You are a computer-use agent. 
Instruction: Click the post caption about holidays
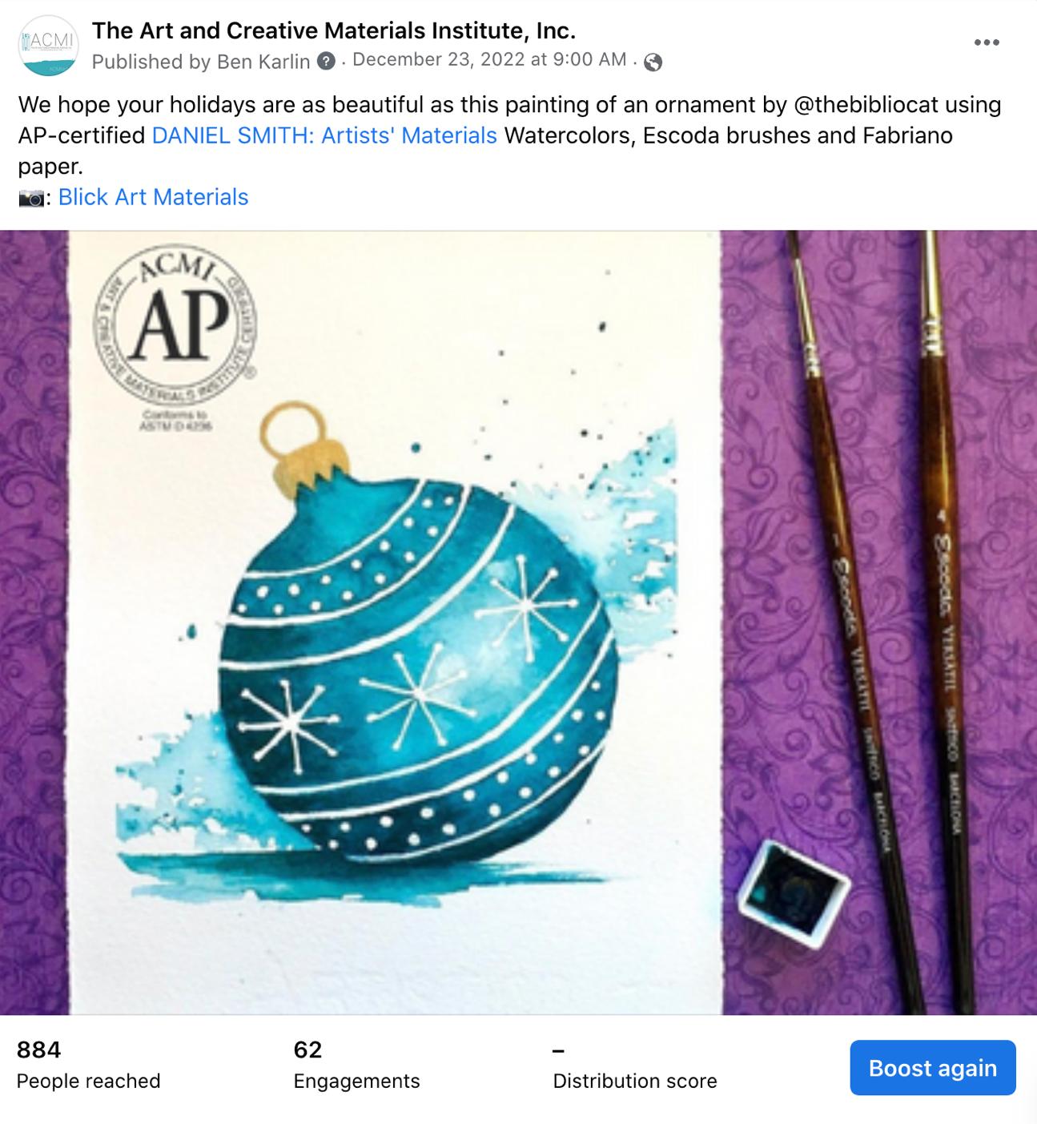coord(510,135)
